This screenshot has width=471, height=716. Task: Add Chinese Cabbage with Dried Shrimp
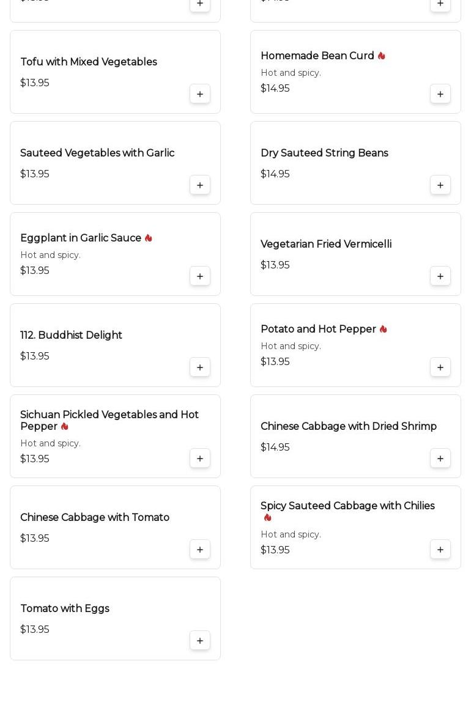click(x=440, y=459)
